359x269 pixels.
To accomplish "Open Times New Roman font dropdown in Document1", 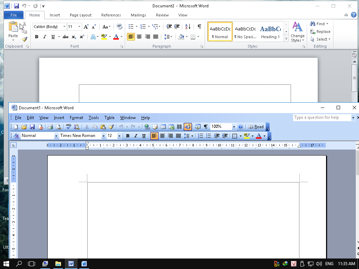I will click(103, 136).
